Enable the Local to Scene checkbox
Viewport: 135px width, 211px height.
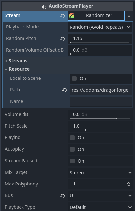coord(74,79)
